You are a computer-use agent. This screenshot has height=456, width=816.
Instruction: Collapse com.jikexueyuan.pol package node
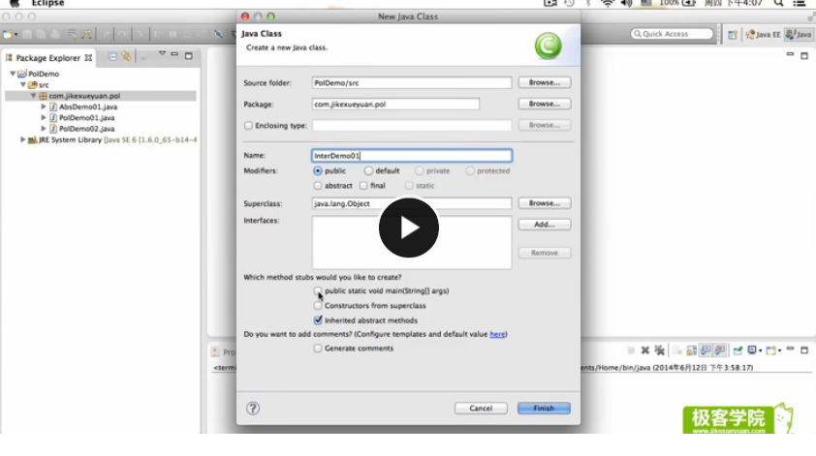(x=33, y=96)
